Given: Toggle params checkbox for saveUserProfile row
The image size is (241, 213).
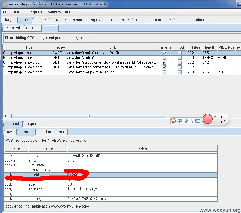Looking at the screenshot, I should pos(164,53).
